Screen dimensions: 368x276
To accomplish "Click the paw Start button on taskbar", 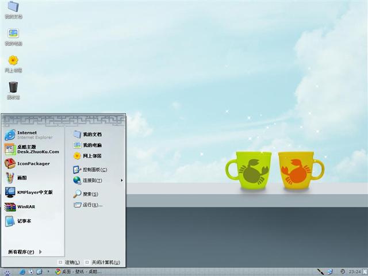I will (7, 272).
